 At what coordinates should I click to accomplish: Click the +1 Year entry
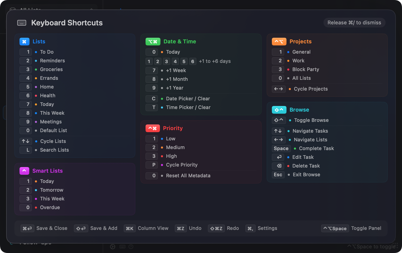click(x=175, y=88)
